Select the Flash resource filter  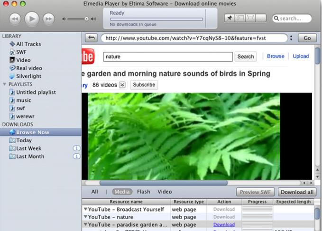(144, 192)
